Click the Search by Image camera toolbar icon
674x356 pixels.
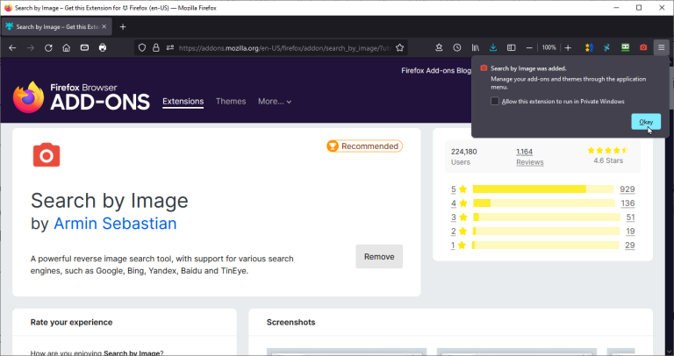click(643, 47)
